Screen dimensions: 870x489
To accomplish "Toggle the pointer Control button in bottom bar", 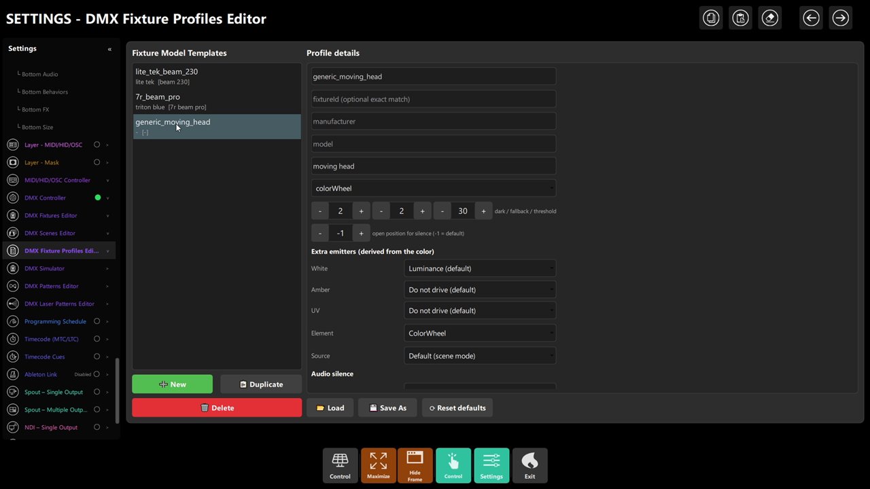I will 453,466.
